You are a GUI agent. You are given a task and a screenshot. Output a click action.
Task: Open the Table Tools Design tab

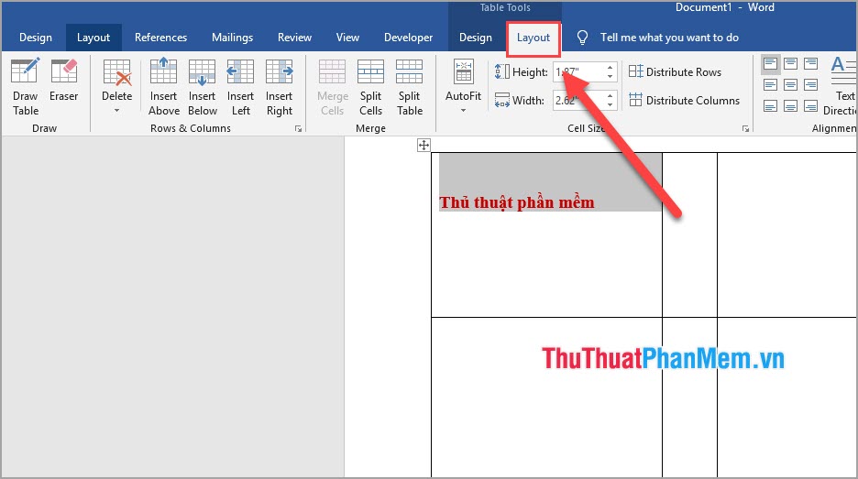tap(476, 38)
